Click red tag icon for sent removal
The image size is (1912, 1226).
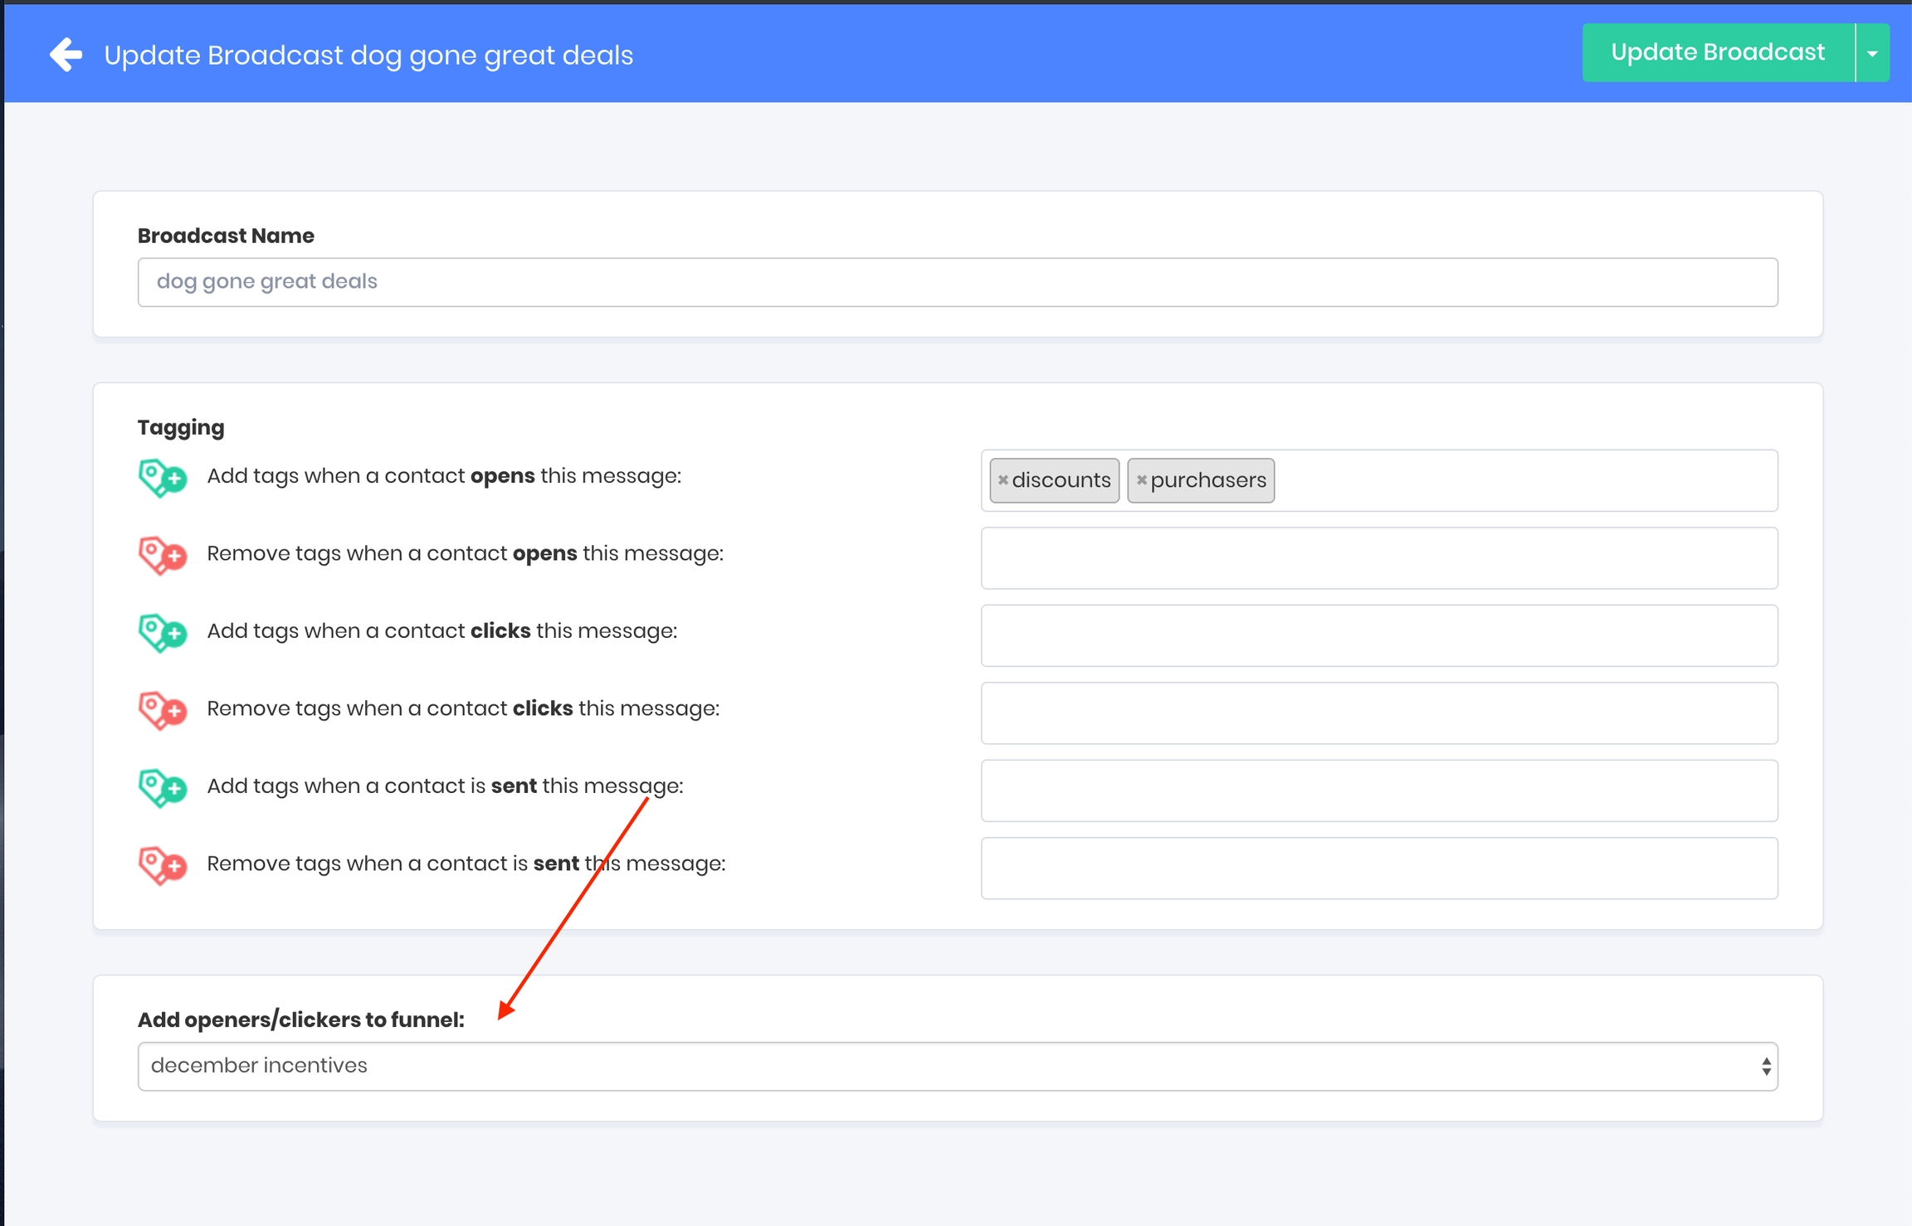162,865
